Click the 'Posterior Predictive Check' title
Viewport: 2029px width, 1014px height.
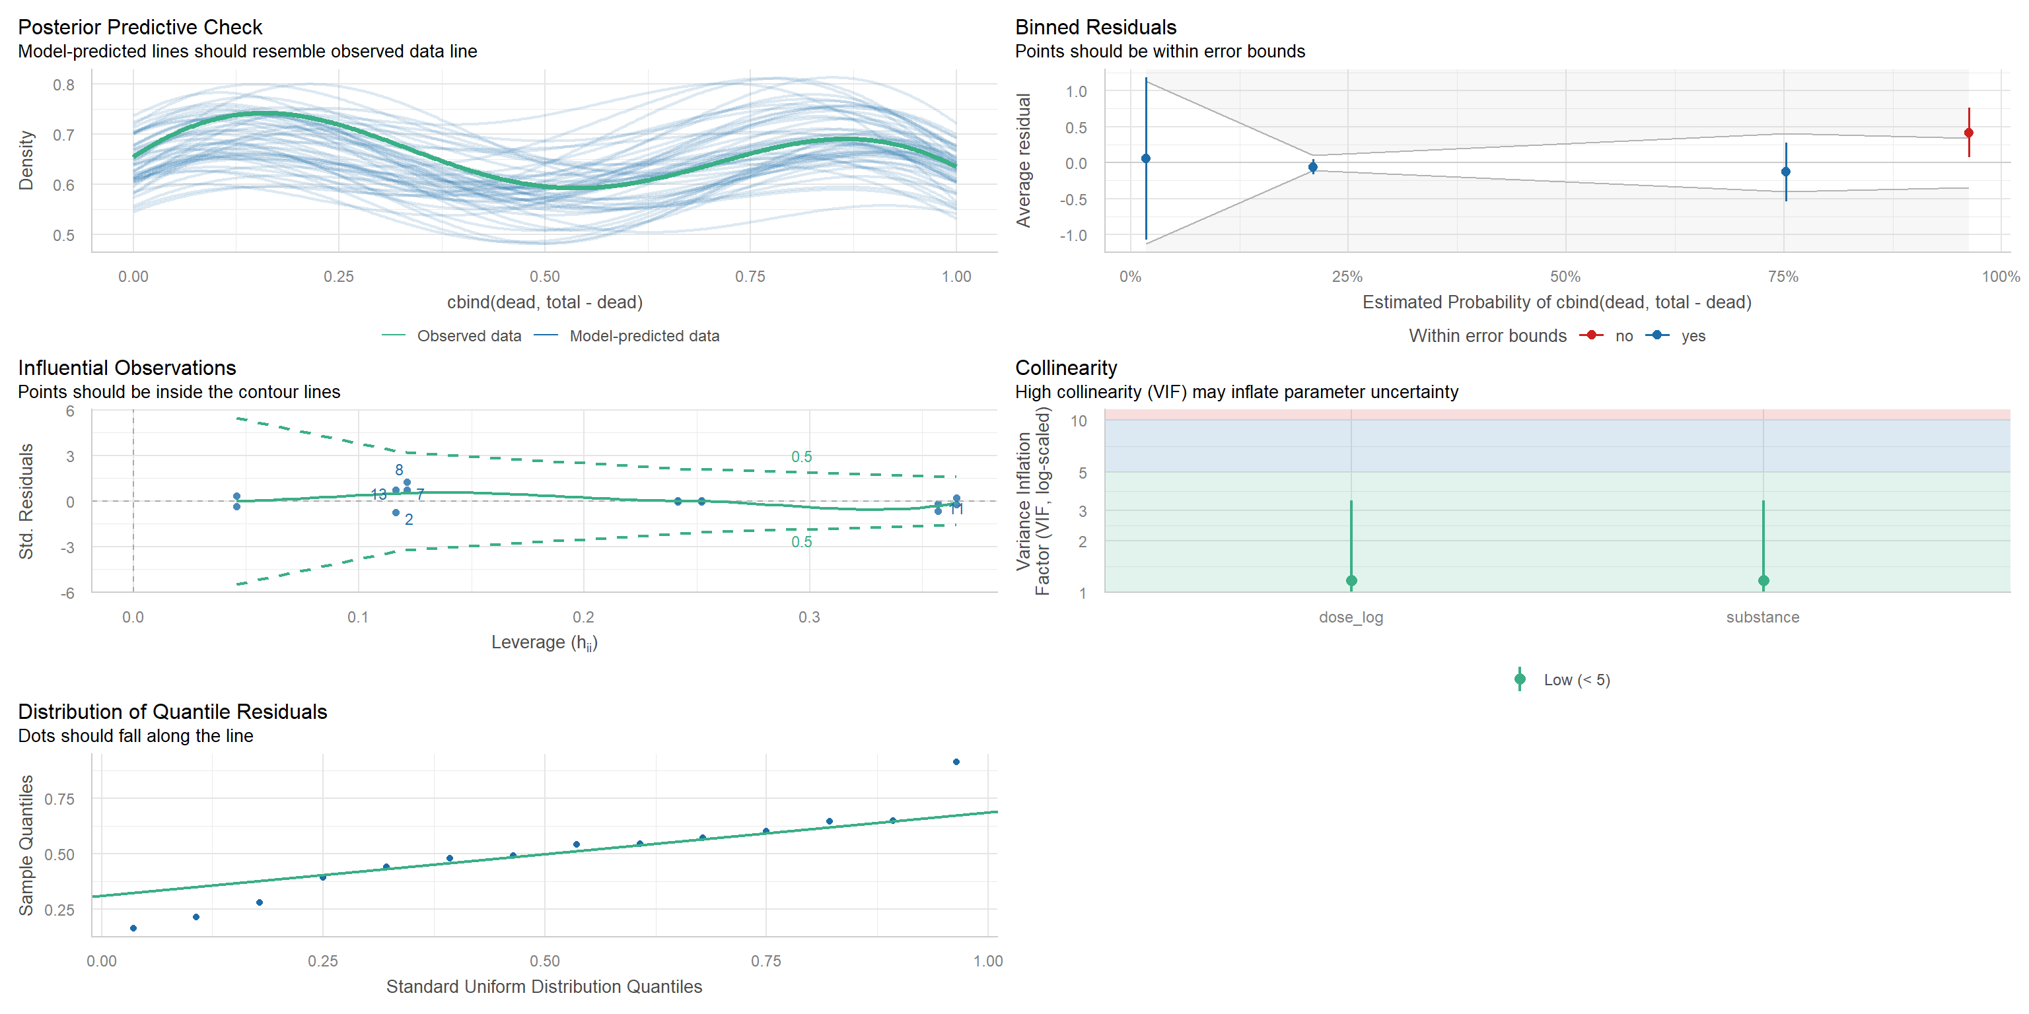[x=139, y=28]
